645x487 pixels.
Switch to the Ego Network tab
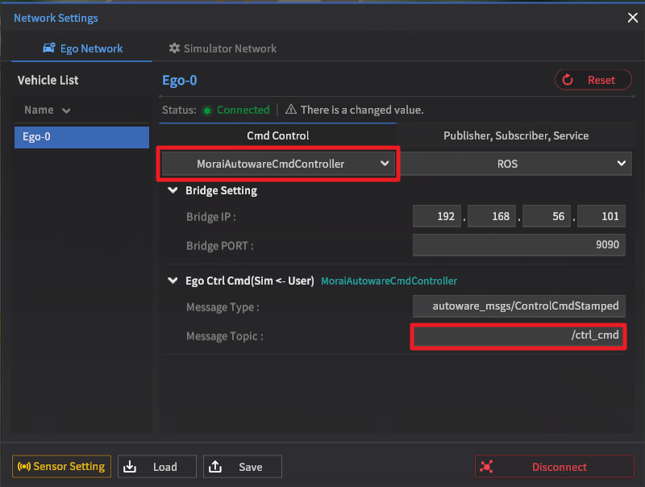[x=81, y=48]
